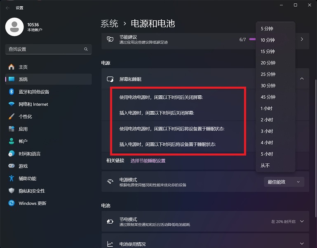Click the search magnifier icon
Viewport: 317px width, 248px height.
(86, 49)
